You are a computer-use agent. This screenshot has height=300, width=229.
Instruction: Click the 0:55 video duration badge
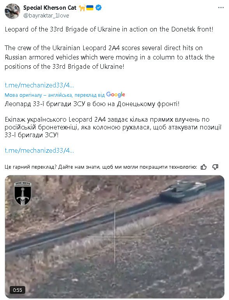click(17, 290)
